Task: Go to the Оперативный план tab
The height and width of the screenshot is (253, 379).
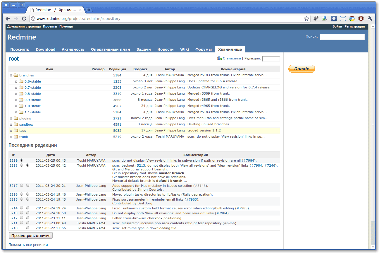Action: [x=111, y=49]
